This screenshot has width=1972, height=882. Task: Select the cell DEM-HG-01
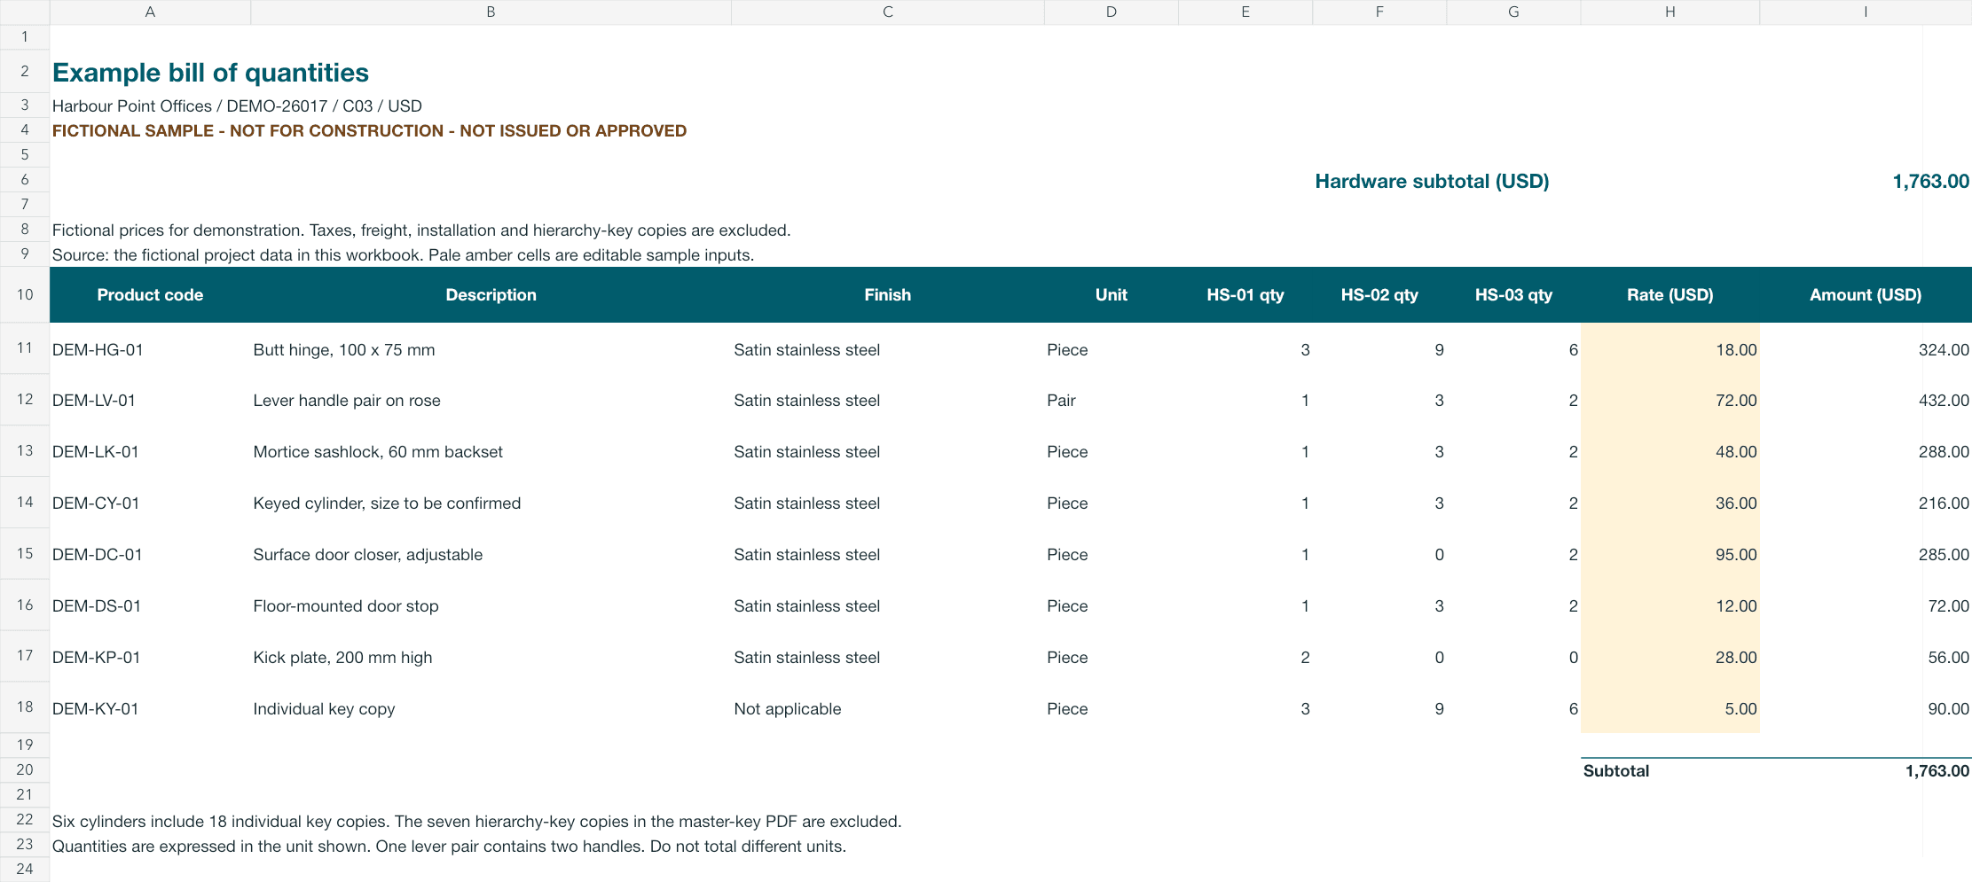150,349
